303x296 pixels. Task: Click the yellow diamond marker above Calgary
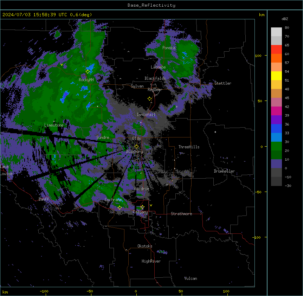[x=142, y=207]
